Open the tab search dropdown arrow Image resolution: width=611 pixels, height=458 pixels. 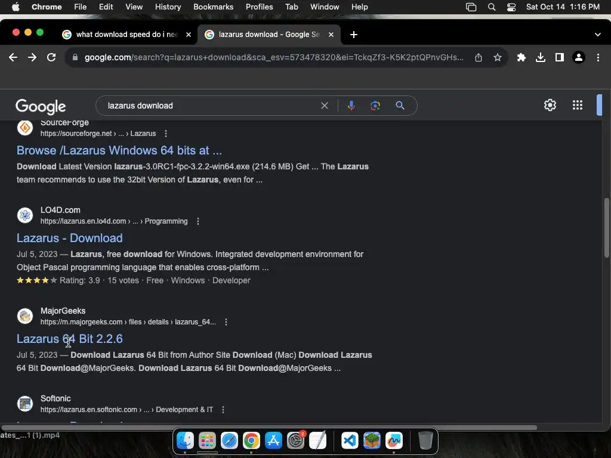pyautogui.click(x=598, y=35)
